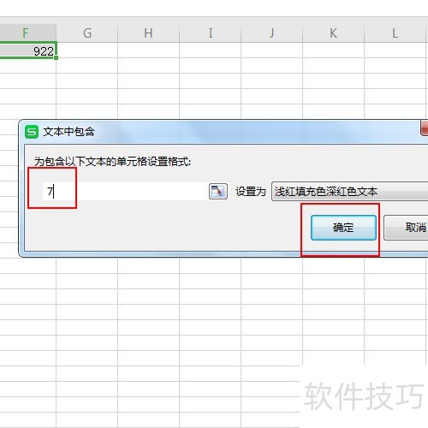Screen dimensions: 428x428
Task: Select empty cell I1
Action: pos(211,51)
